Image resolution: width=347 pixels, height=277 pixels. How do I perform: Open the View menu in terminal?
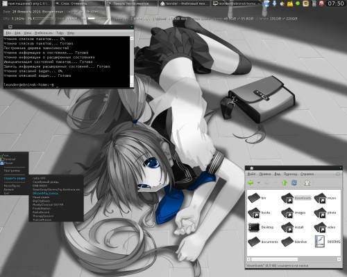point(28,33)
